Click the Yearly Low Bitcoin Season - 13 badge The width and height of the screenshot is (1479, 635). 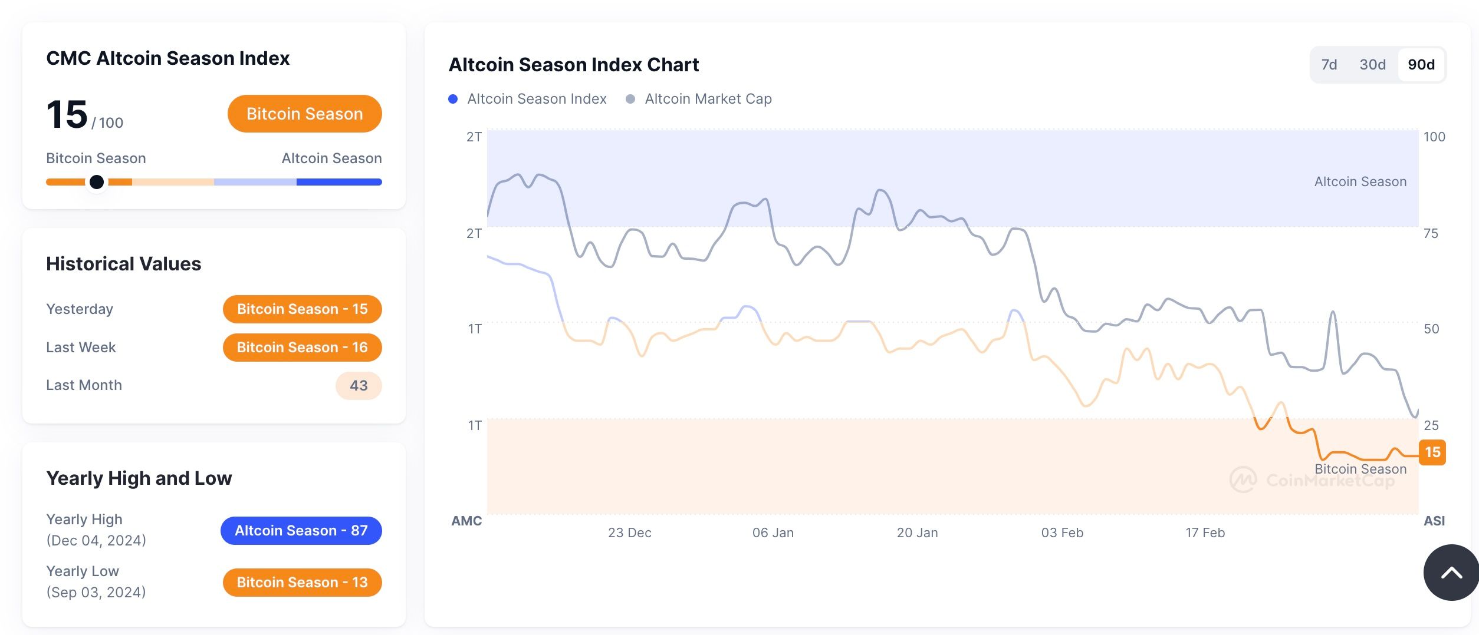[302, 583]
